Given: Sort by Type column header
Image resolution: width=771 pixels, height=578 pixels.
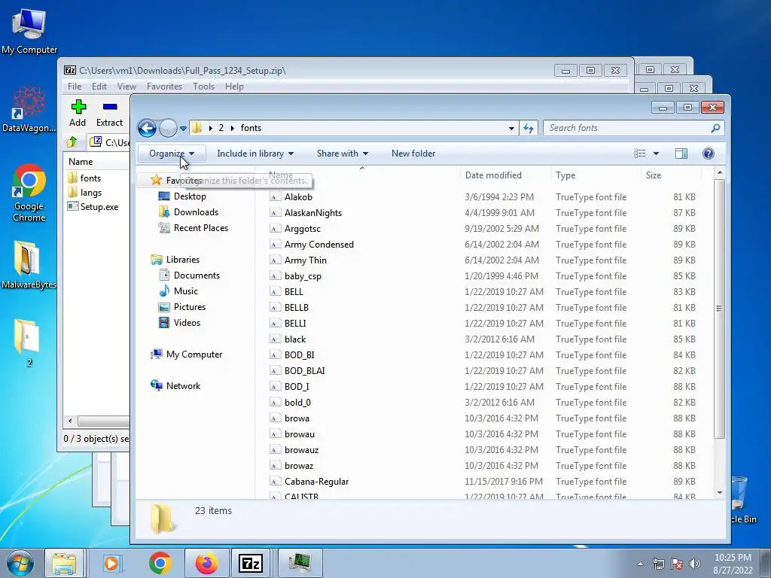Looking at the screenshot, I should tap(565, 175).
